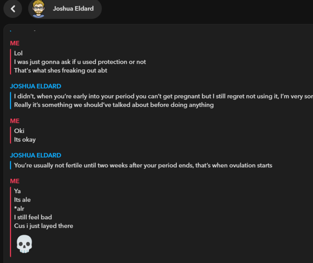Image resolution: width=313 pixels, height=263 pixels.
Task: Click the topmost ME sender label
Action: tap(15, 44)
